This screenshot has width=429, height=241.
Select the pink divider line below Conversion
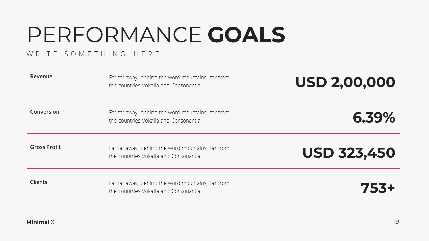click(213, 133)
